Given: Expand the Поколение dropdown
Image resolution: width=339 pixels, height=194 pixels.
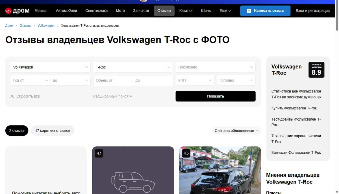Looking at the screenshot, I should (216, 67).
